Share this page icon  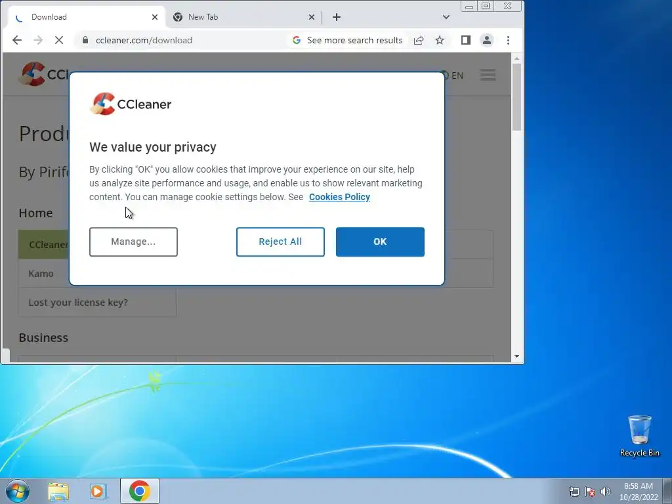pos(419,40)
